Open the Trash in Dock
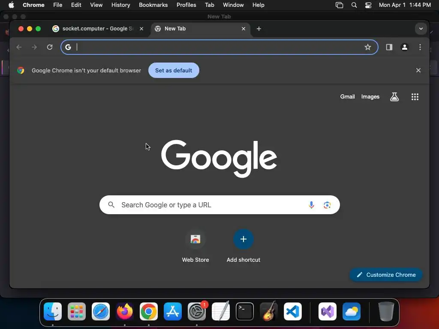 (386, 311)
